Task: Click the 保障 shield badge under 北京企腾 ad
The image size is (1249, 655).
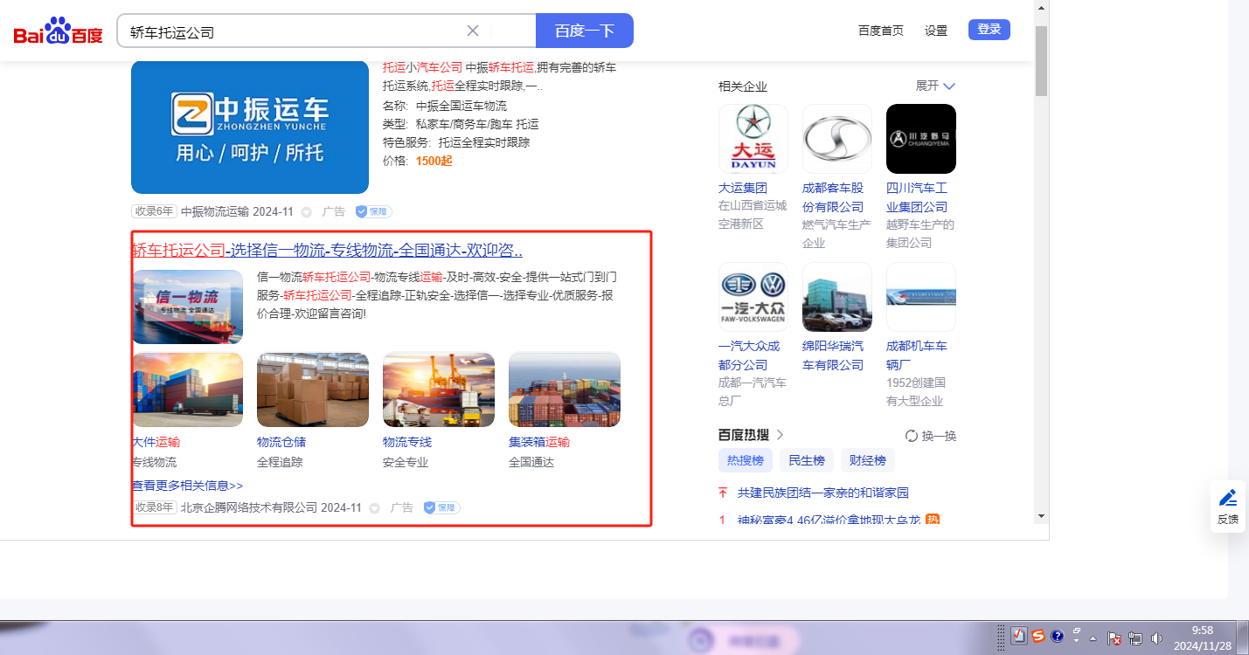Action: coord(441,507)
